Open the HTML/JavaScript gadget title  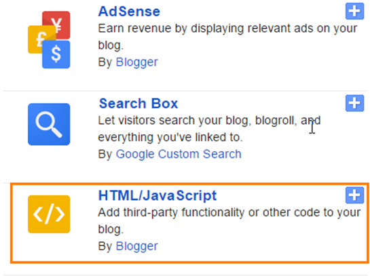pos(158,195)
